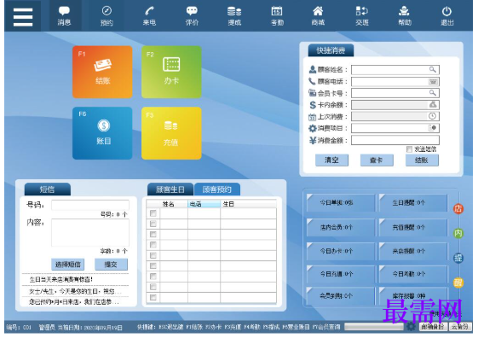Focus the 消费金额 input field
This screenshot has width=478, height=338.
(x=395, y=140)
